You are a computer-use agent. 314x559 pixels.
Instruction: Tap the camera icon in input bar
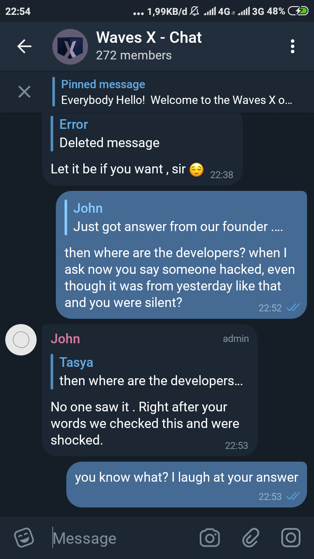pyautogui.click(x=210, y=538)
